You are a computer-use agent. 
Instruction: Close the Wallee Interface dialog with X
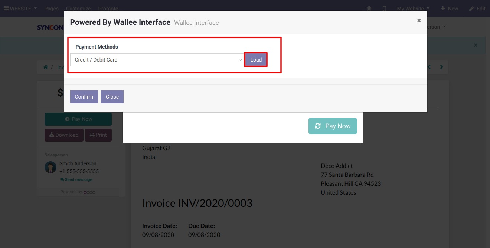pos(419,20)
